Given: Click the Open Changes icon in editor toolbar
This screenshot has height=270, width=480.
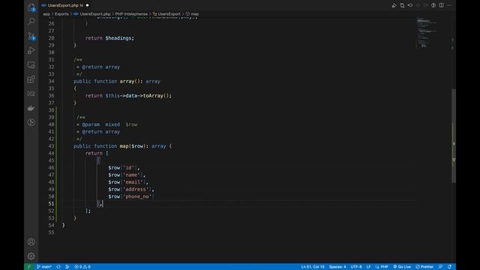Looking at the screenshot, I should [402, 5].
